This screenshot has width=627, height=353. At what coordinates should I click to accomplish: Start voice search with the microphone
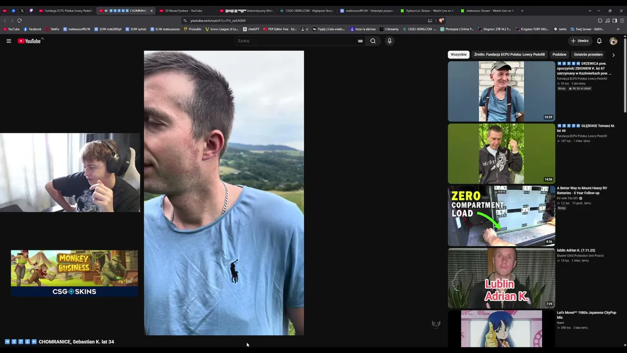tap(389, 41)
